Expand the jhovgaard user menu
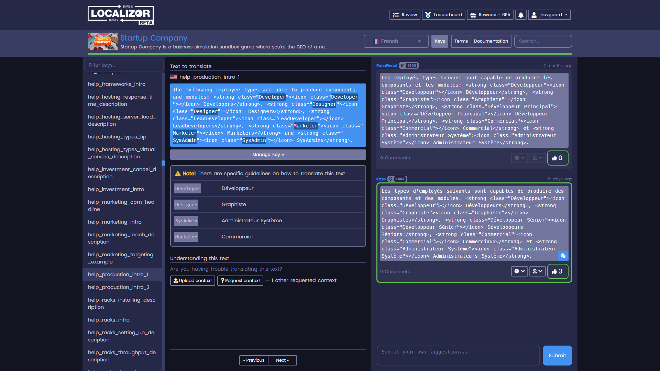The image size is (660, 371). click(549, 15)
